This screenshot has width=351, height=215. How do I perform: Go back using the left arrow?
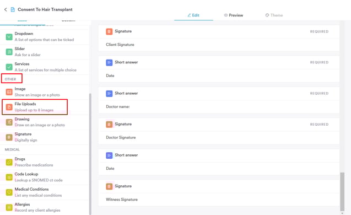point(6,9)
